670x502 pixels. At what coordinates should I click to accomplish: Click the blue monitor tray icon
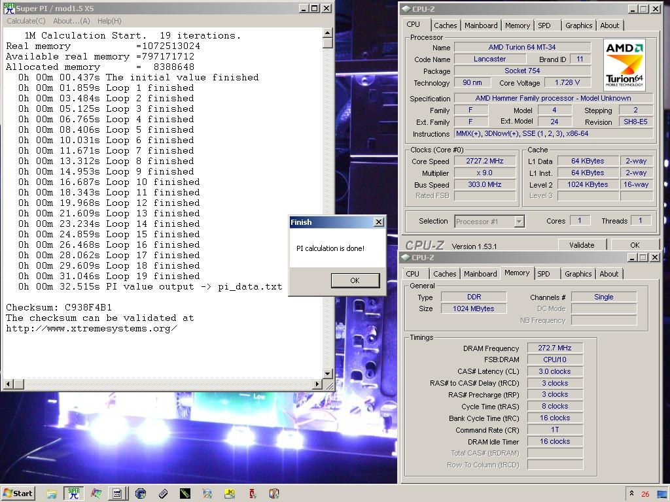click(x=663, y=494)
